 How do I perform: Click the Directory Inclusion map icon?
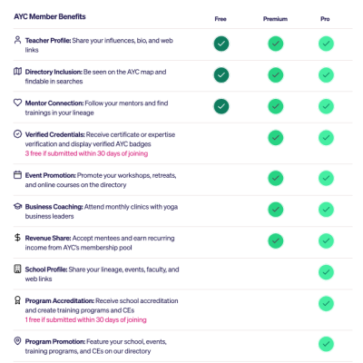17,72
